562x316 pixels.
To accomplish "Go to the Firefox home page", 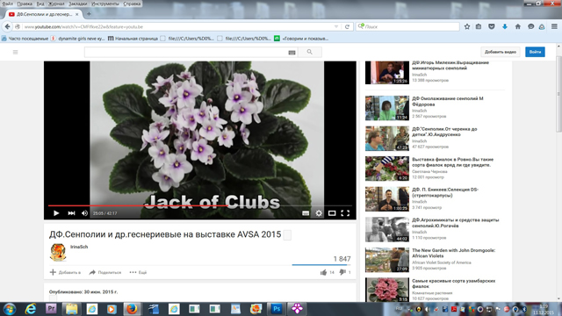I will point(518,26).
